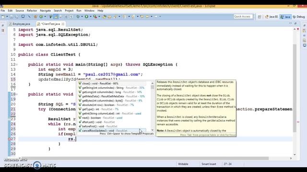Select 'afterLast() : void' proposal
This screenshot has width=307, height=172.
tap(112, 122)
